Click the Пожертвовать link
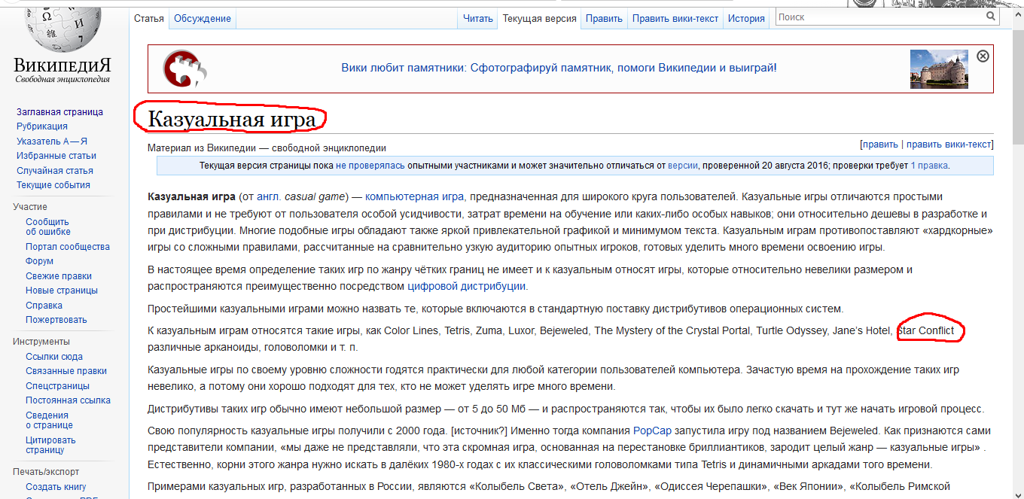This screenshot has width=1024, height=499. 56,320
